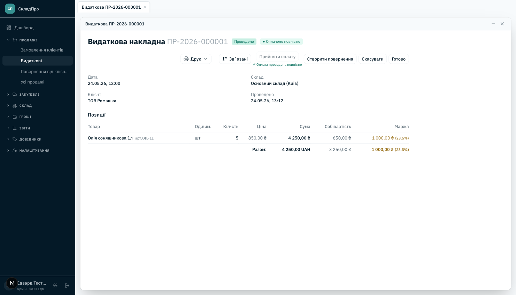Expand the ЗАКУПІВЛІ section
Image resolution: width=516 pixels, height=295 pixels.
click(8, 94)
